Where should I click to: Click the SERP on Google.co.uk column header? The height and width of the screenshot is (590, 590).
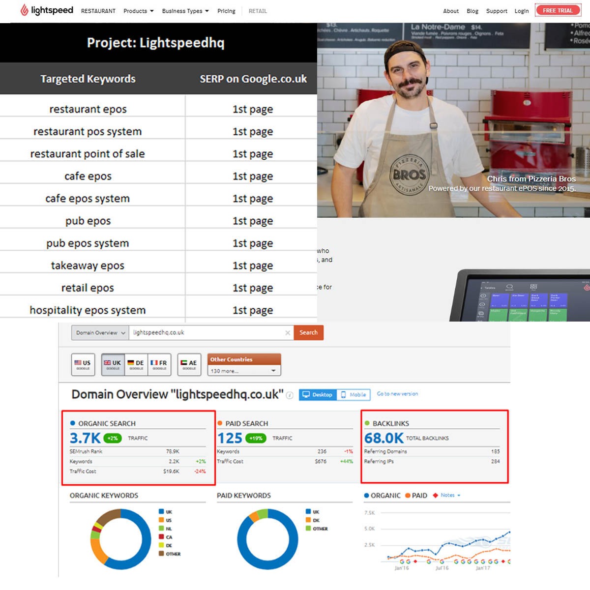(253, 79)
